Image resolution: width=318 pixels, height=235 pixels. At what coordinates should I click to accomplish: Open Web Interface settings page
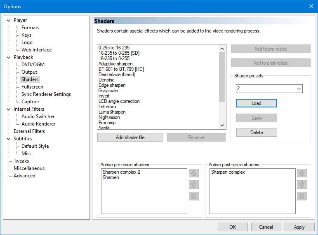(37, 50)
